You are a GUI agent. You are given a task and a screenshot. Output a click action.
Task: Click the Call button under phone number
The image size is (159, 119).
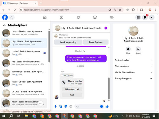point(72,95)
